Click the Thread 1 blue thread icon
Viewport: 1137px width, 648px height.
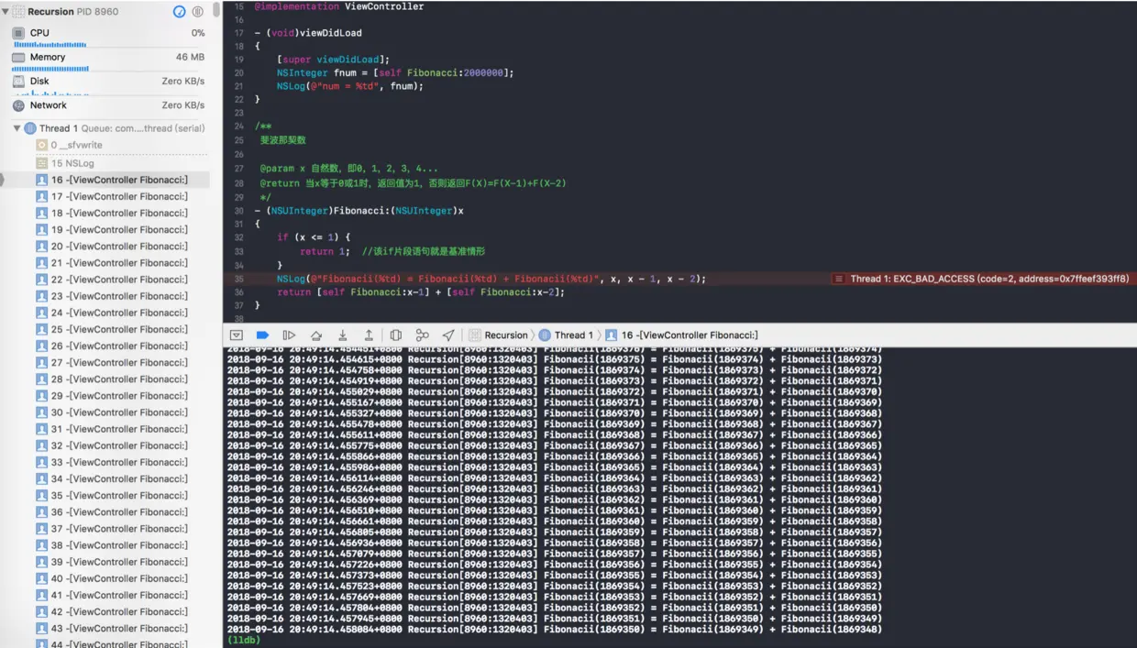point(30,129)
